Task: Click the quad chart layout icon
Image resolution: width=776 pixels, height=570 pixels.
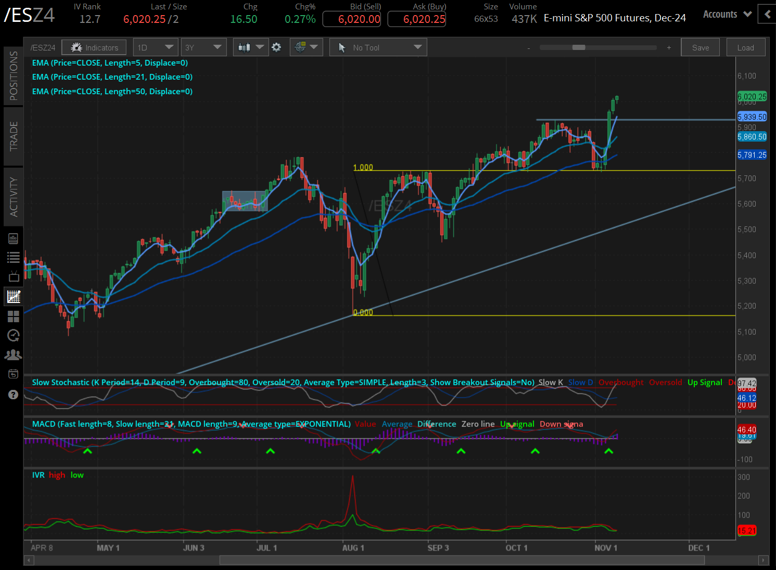Action: click(x=13, y=316)
